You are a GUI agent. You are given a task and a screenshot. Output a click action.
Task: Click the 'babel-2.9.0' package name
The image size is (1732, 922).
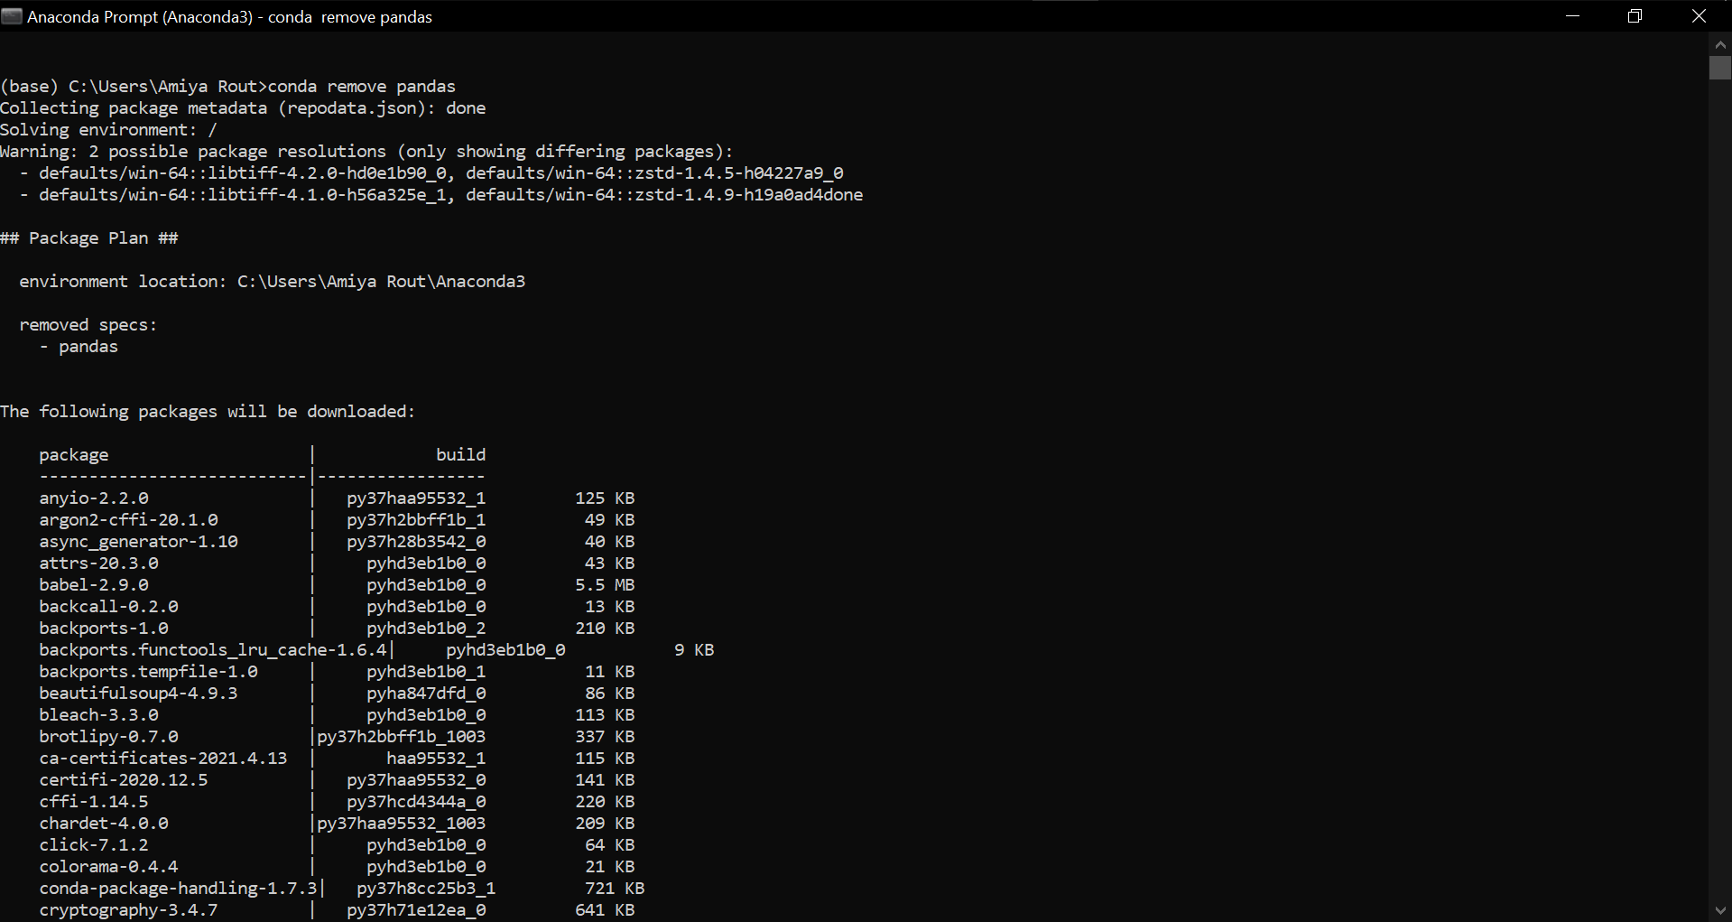pos(94,585)
